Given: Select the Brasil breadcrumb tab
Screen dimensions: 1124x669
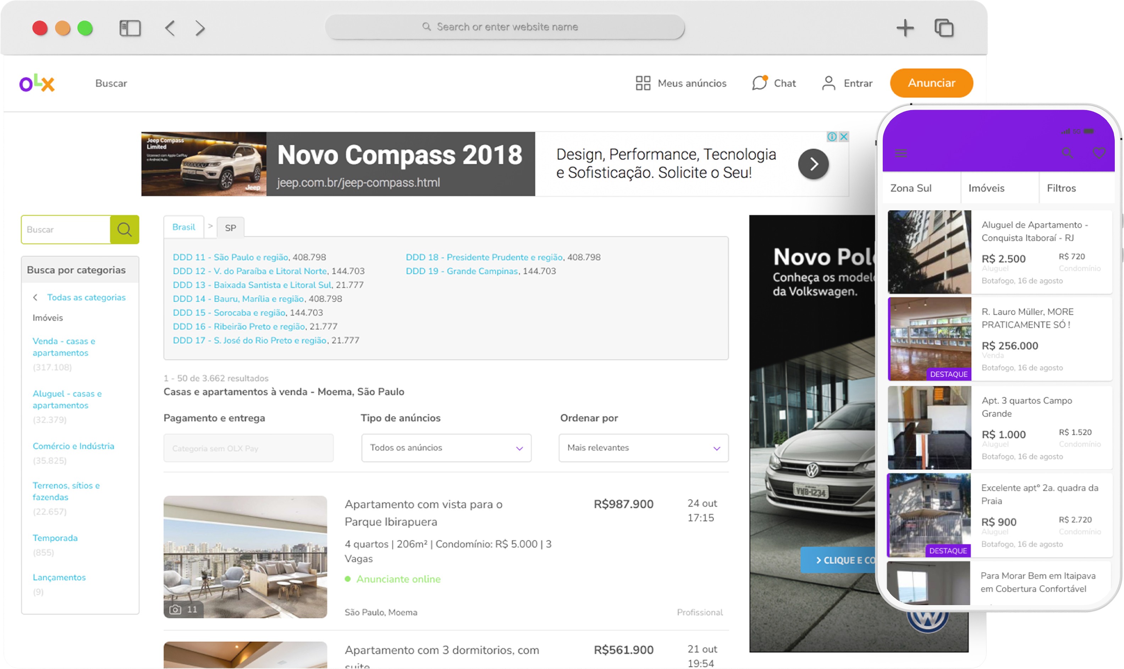Looking at the screenshot, I should (x=183, y=227).
